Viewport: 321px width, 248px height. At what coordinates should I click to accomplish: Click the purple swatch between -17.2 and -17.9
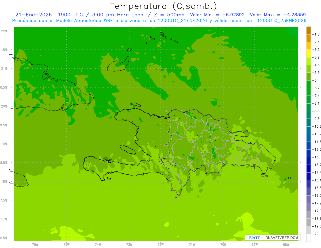click(x=308, y=207)
